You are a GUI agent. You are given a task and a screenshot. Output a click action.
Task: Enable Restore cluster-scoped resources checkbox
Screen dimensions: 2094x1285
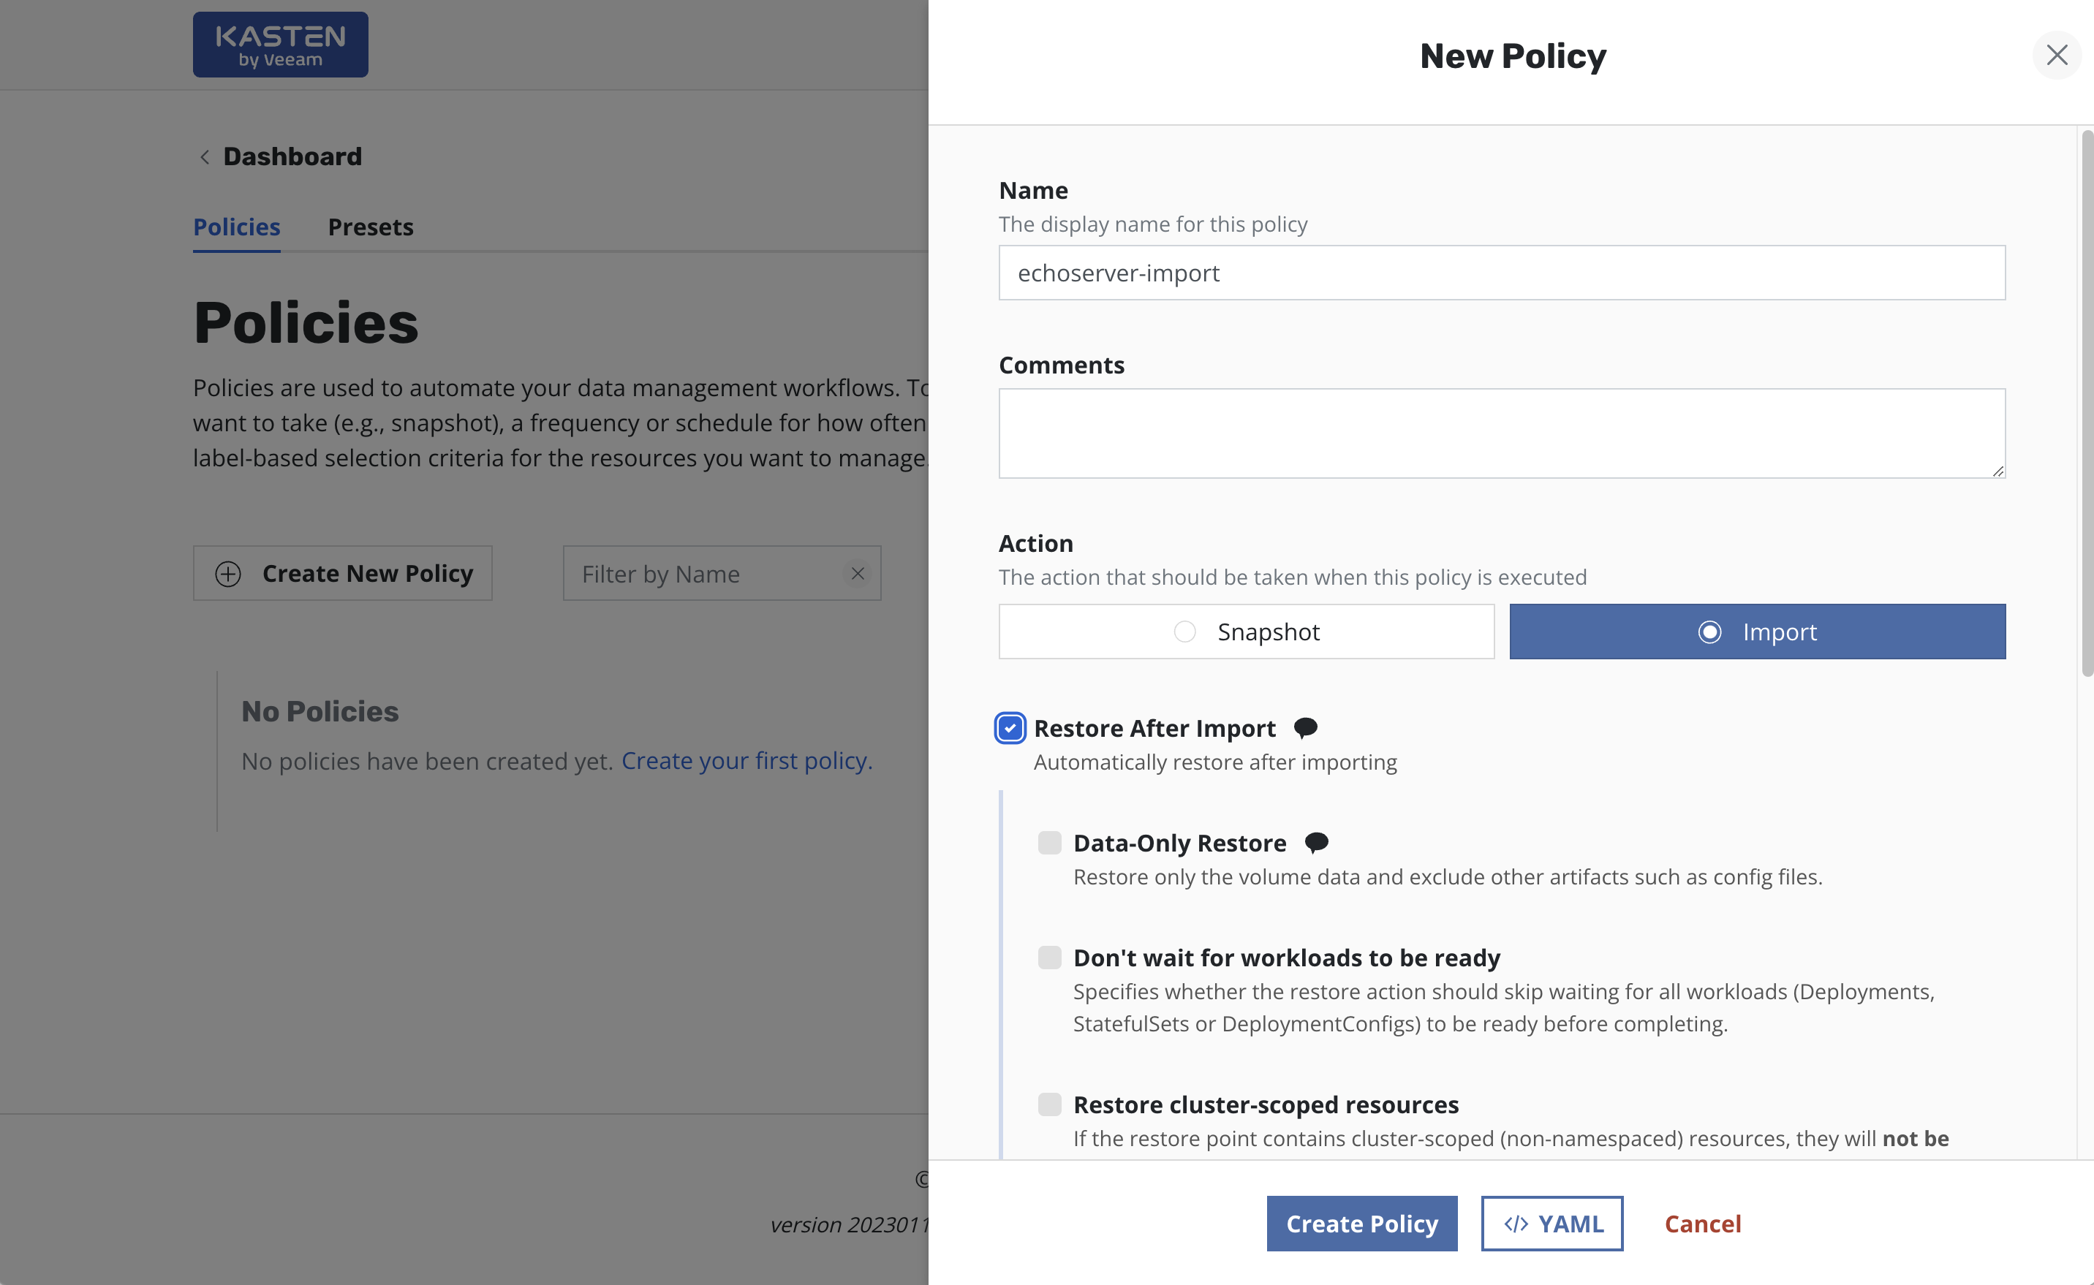[x=1049, y=1104]
